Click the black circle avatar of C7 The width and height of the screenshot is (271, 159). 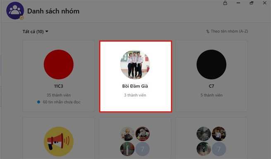pos(211,65)
